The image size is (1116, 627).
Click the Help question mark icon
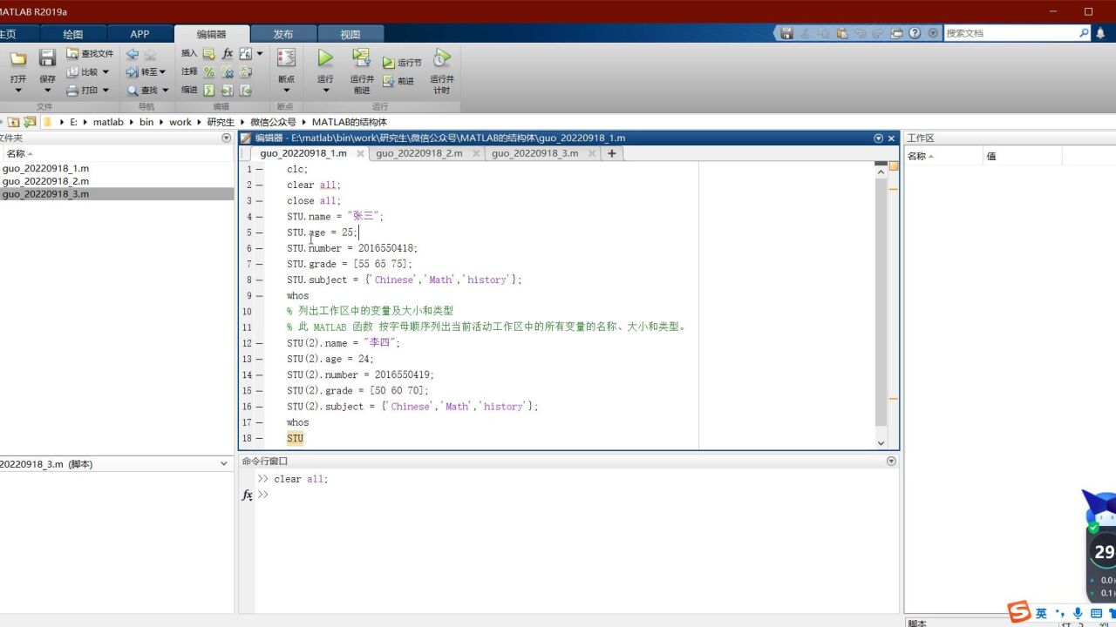[x=915, y=33]
